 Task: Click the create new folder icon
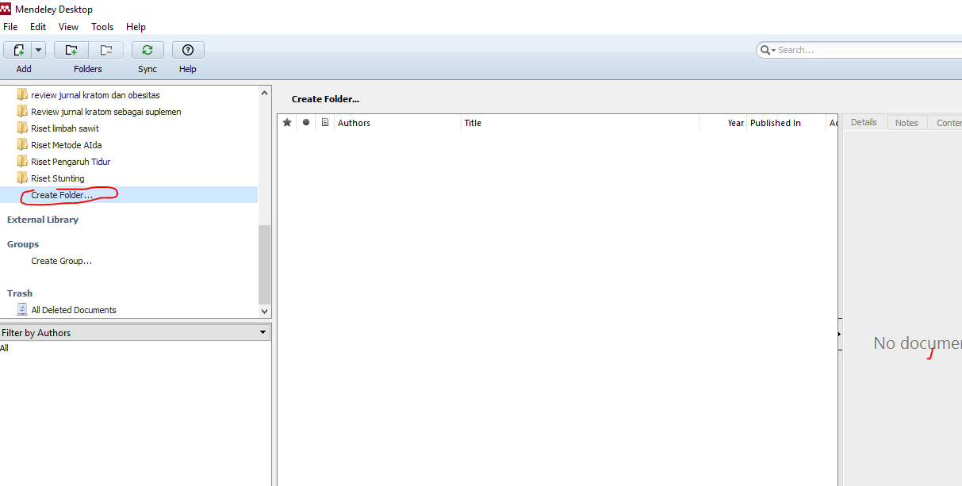71,50
